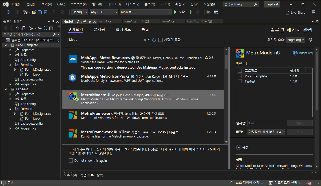Toggle the 시험판 포함 prerelease checkbox

point(160,40)
